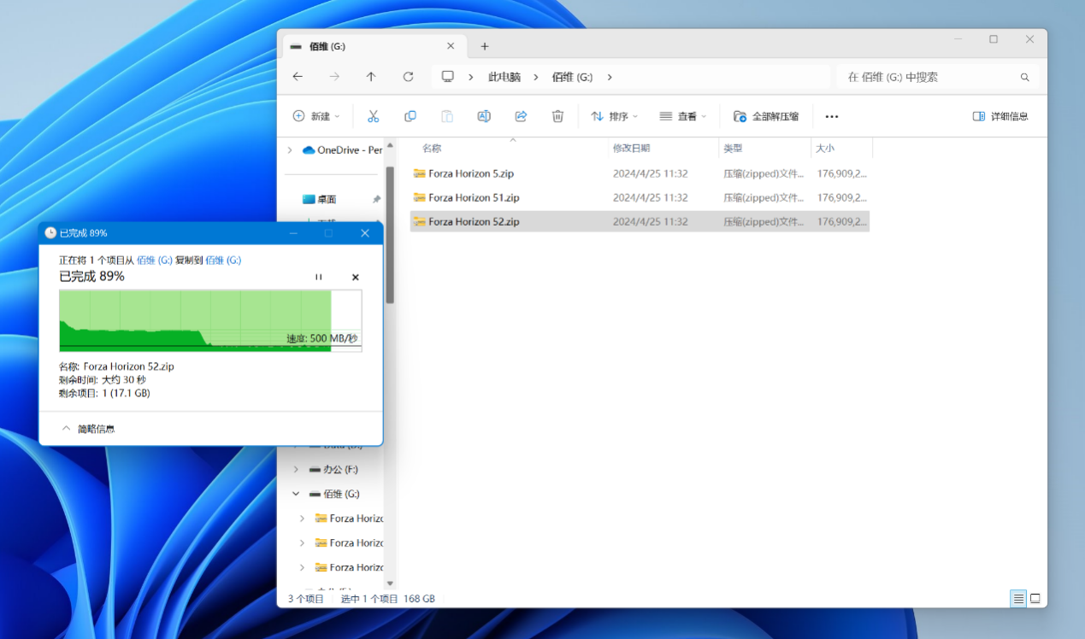Open the 排序 sort dropdown
This screenshot has width=1085, height=639.
(614, 116)
